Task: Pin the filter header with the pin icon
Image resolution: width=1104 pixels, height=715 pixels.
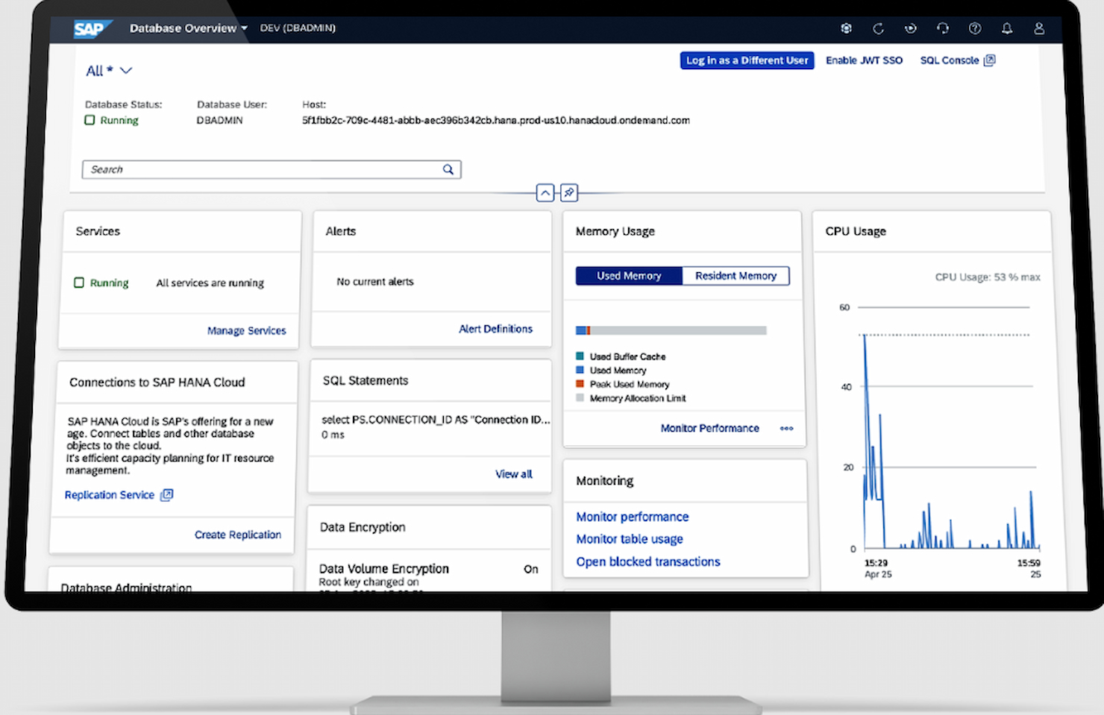Action: pyautogui.click(x=568, y=192)
